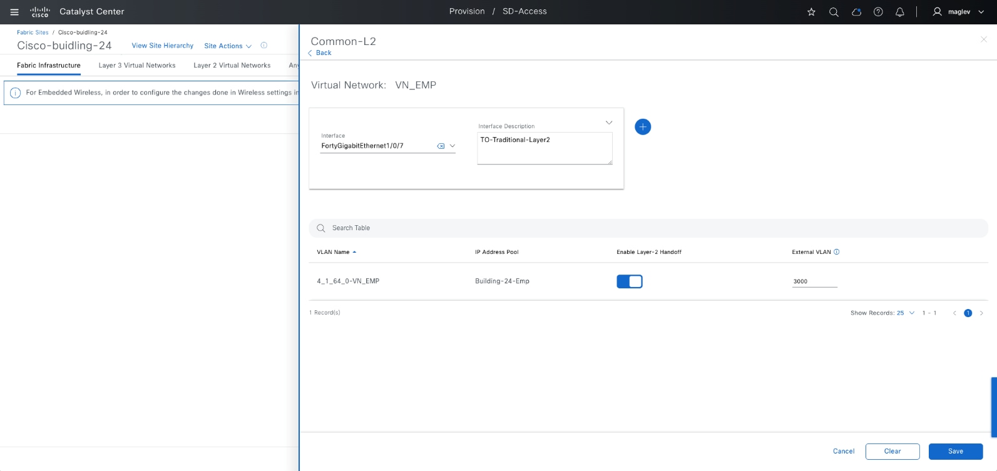Open the help question mark icon

pos(878,12)
